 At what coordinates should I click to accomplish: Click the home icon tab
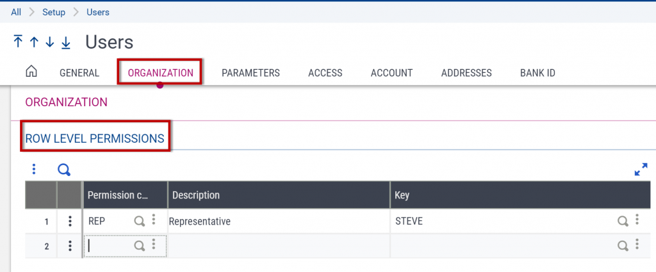coord(31,72)
